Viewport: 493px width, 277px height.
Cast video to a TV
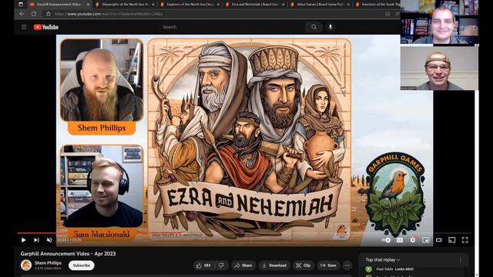coord(452,240)
